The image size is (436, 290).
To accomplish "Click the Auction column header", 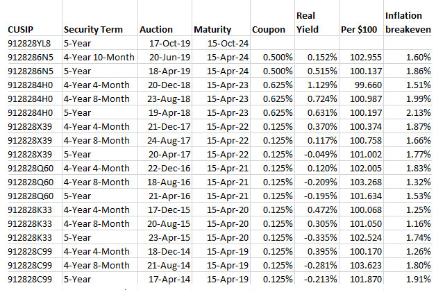I will coord(157,30).
